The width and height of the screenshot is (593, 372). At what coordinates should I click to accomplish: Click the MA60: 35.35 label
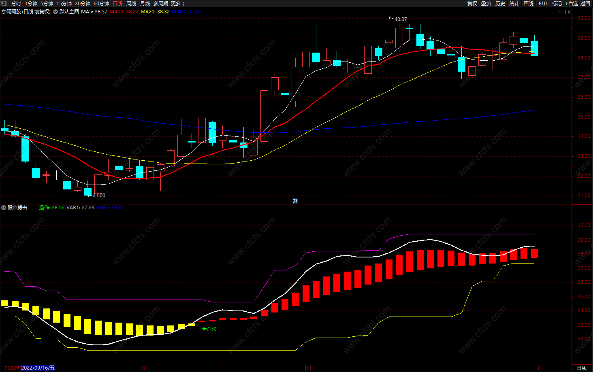click(186, 12)
